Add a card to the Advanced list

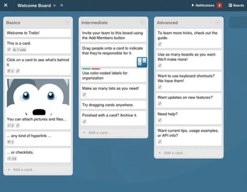189,153
